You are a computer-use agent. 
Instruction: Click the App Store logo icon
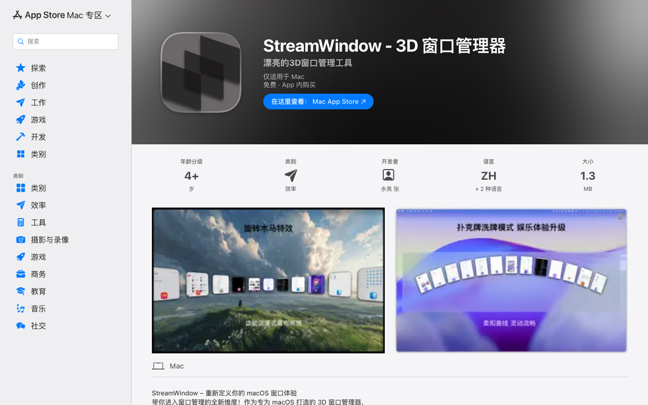point(17,15)
